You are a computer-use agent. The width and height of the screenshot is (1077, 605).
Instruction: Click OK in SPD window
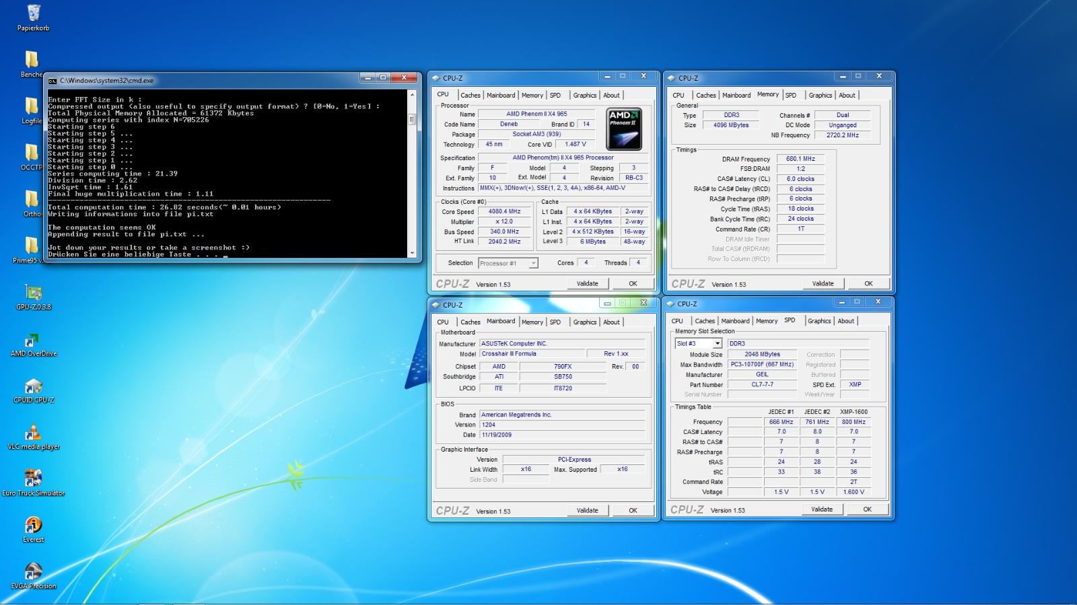point(867,509)
